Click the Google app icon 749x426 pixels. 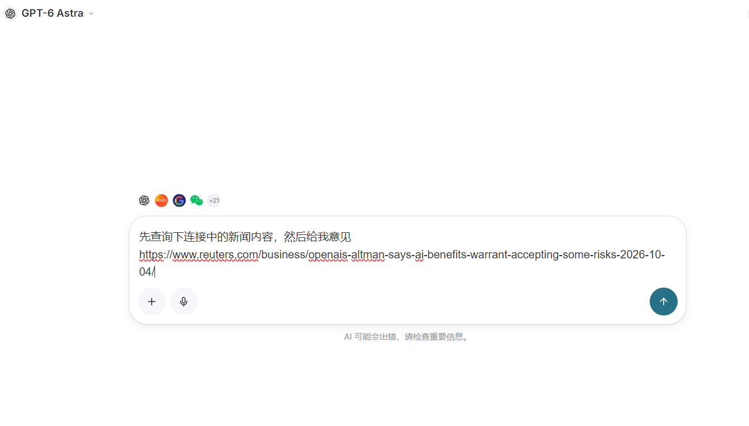tap(179, 200)
